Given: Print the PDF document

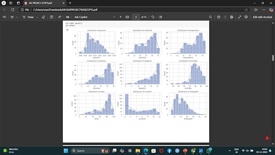Looking at the screenshot, I should pos(219,17).
